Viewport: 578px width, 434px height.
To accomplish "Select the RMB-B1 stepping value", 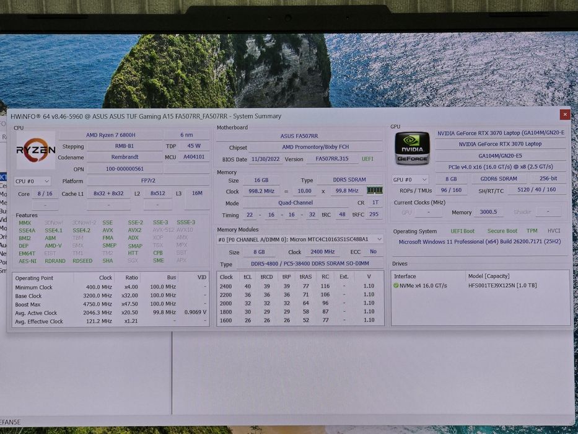I will point(125,146).
